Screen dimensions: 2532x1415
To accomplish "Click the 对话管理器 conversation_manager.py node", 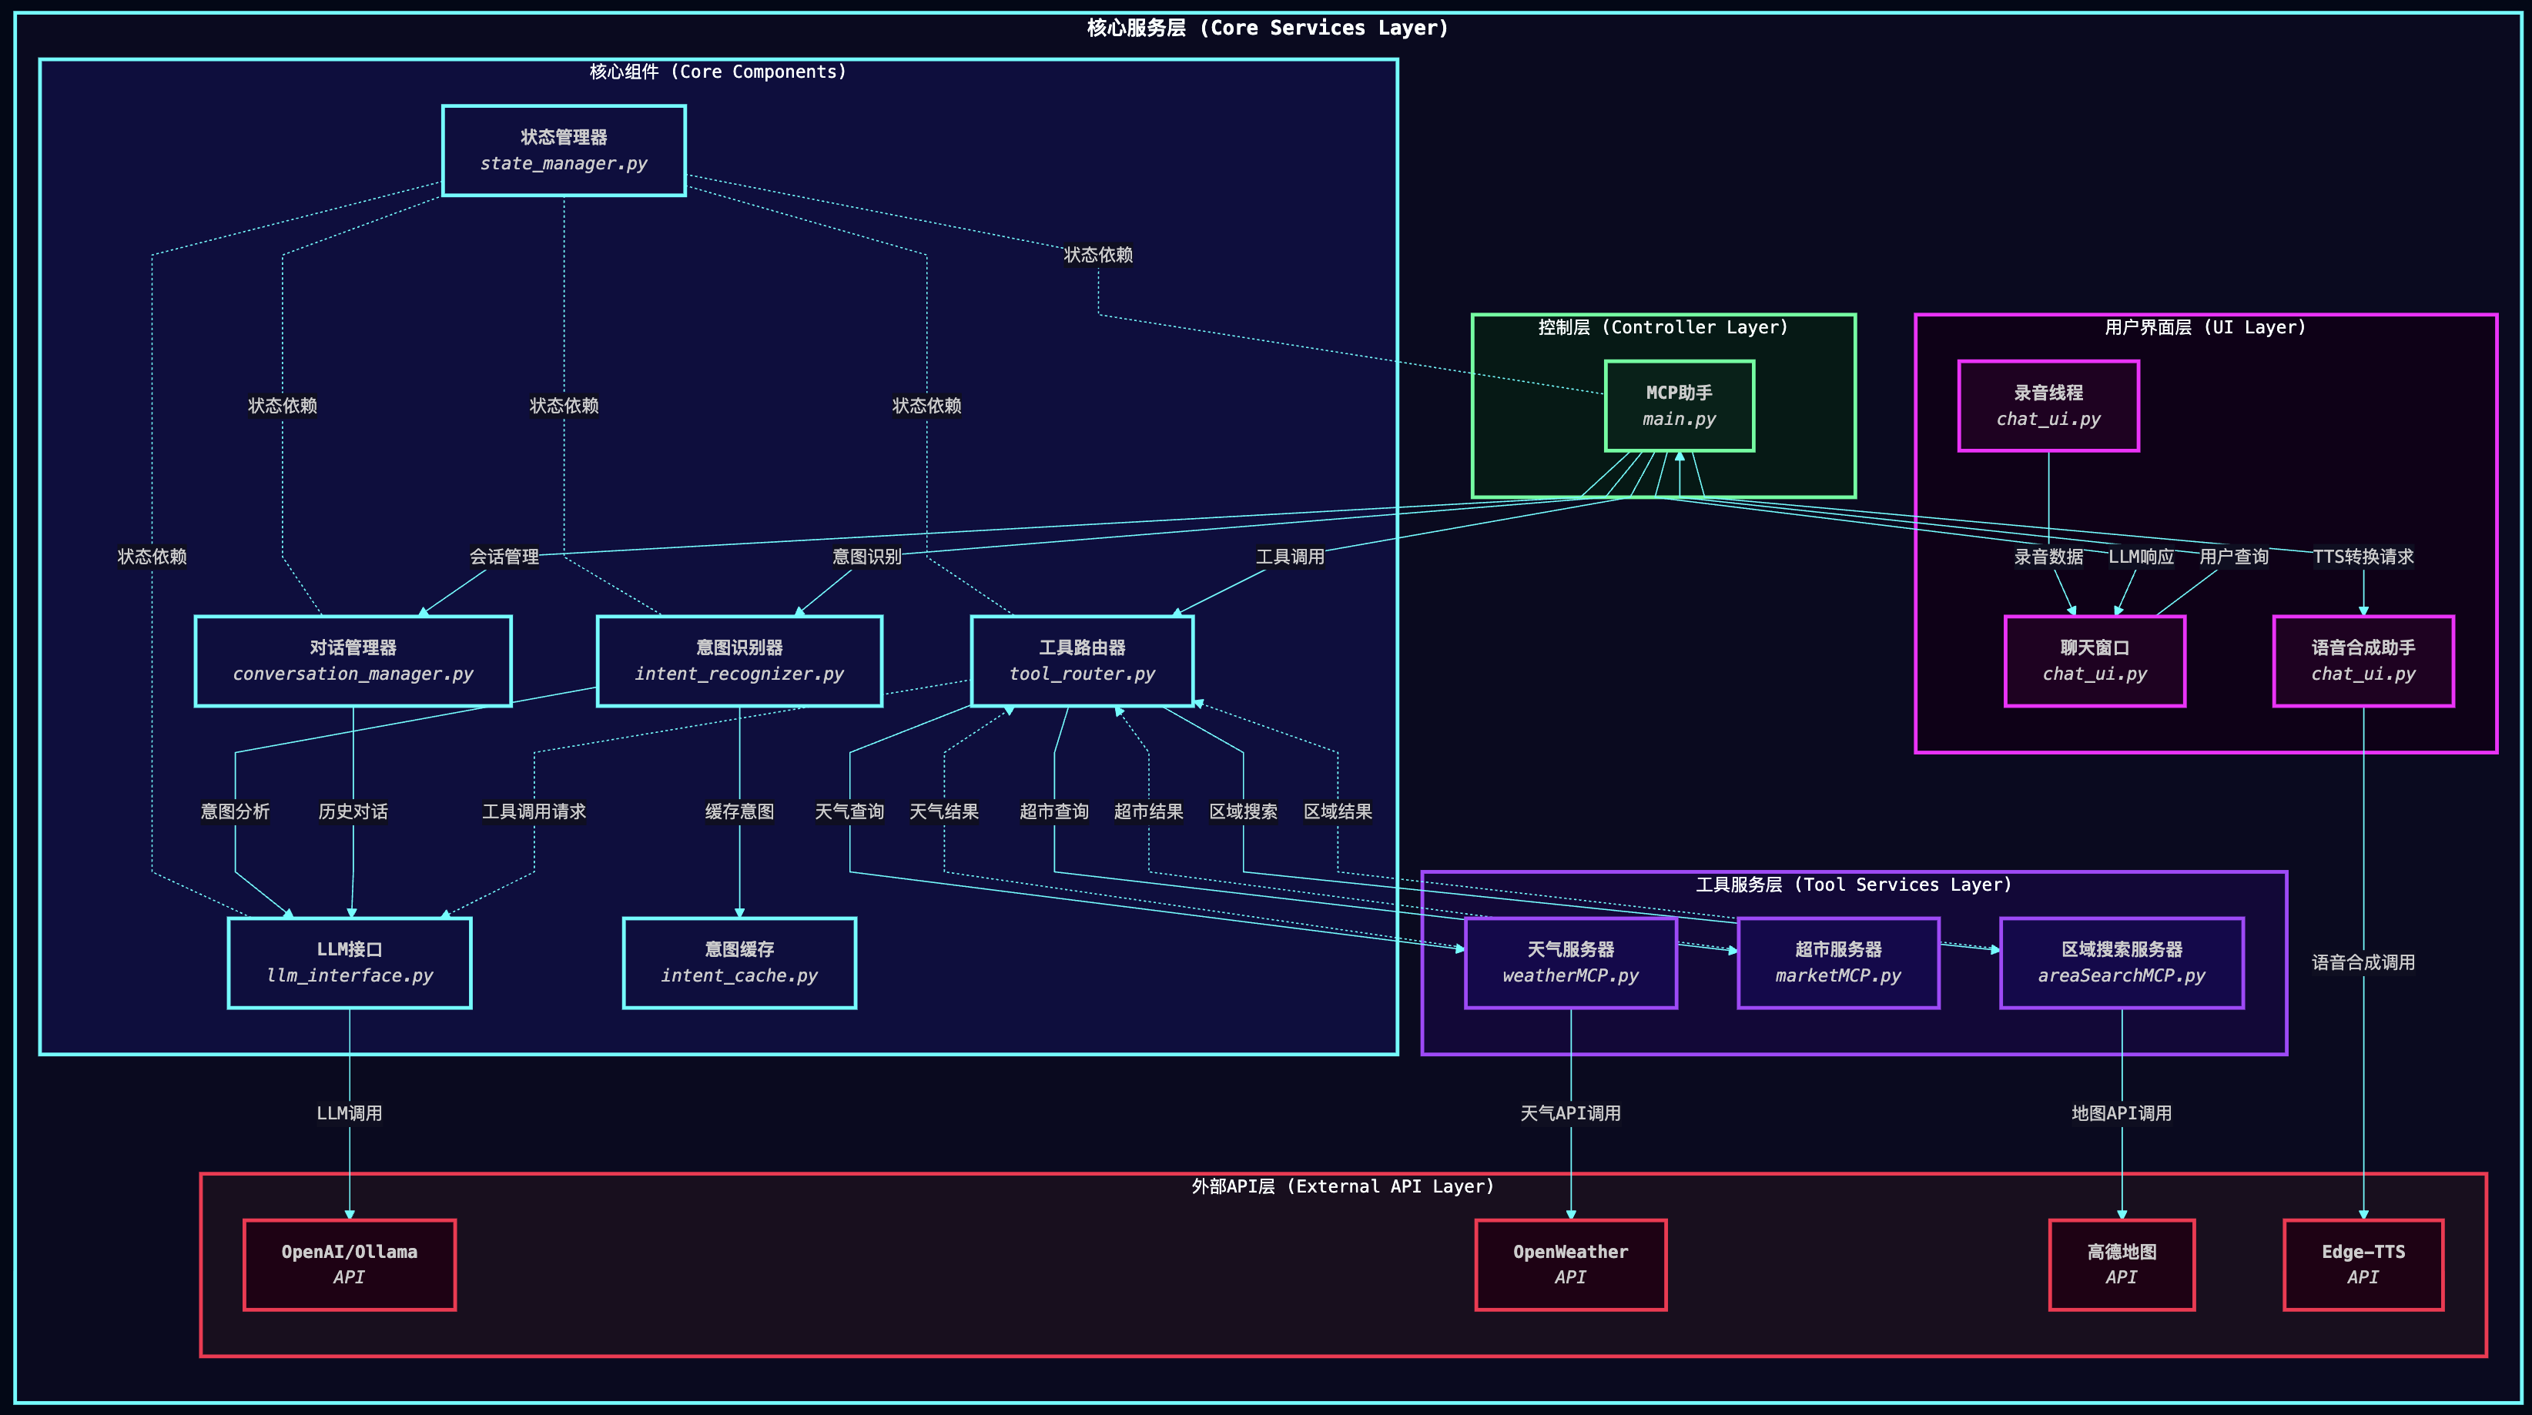I will pyautogui.click(x=353, y=661).
